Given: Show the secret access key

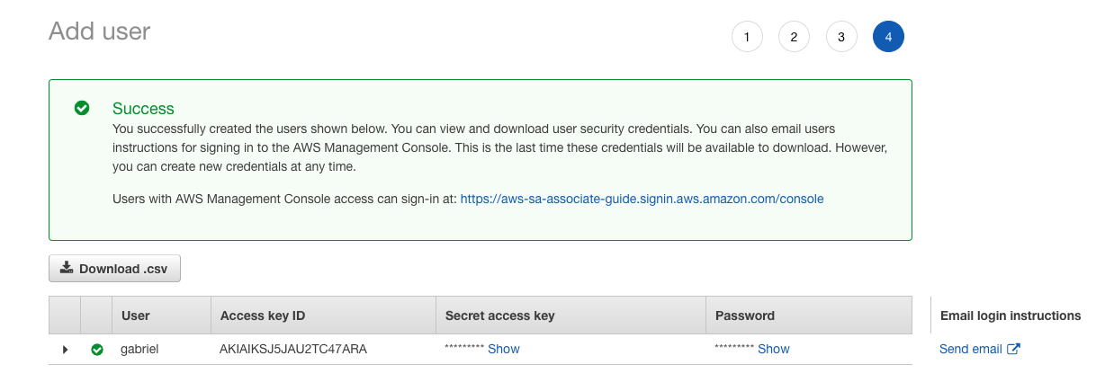Looking at the screenshot, I should 504,349.
